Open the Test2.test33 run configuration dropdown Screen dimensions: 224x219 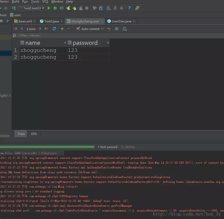pyautogui.click(x=32, y=8)
